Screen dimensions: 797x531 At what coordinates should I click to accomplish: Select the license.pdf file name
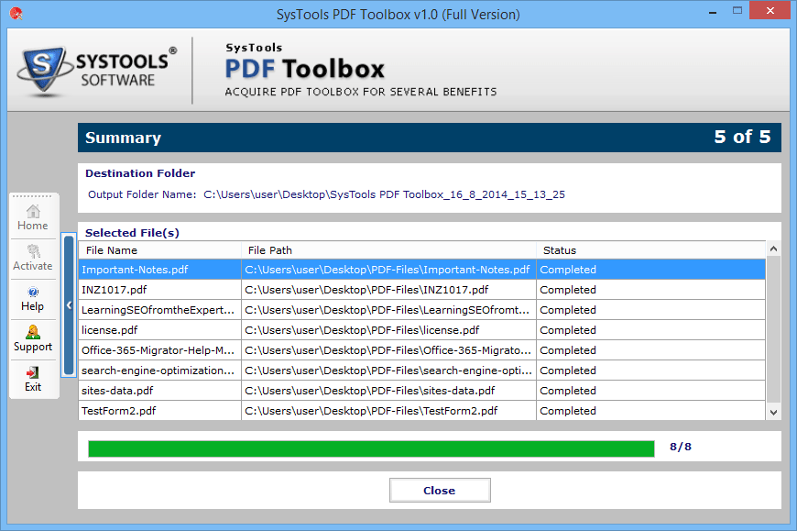(109, 330)
